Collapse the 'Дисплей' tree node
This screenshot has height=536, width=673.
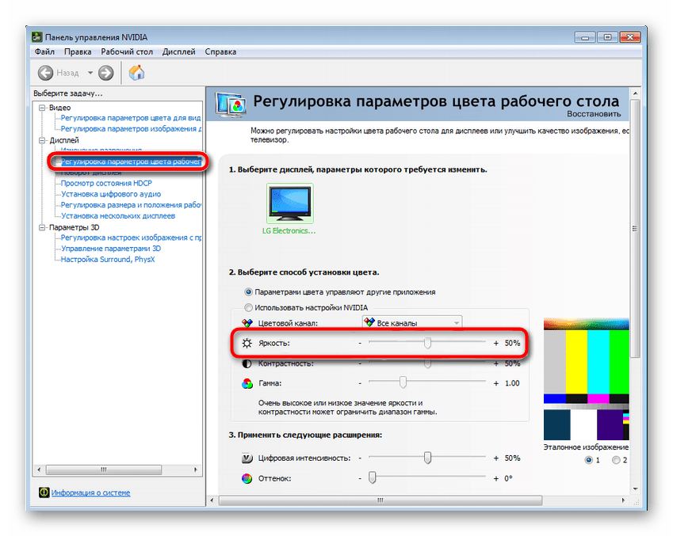42,140
